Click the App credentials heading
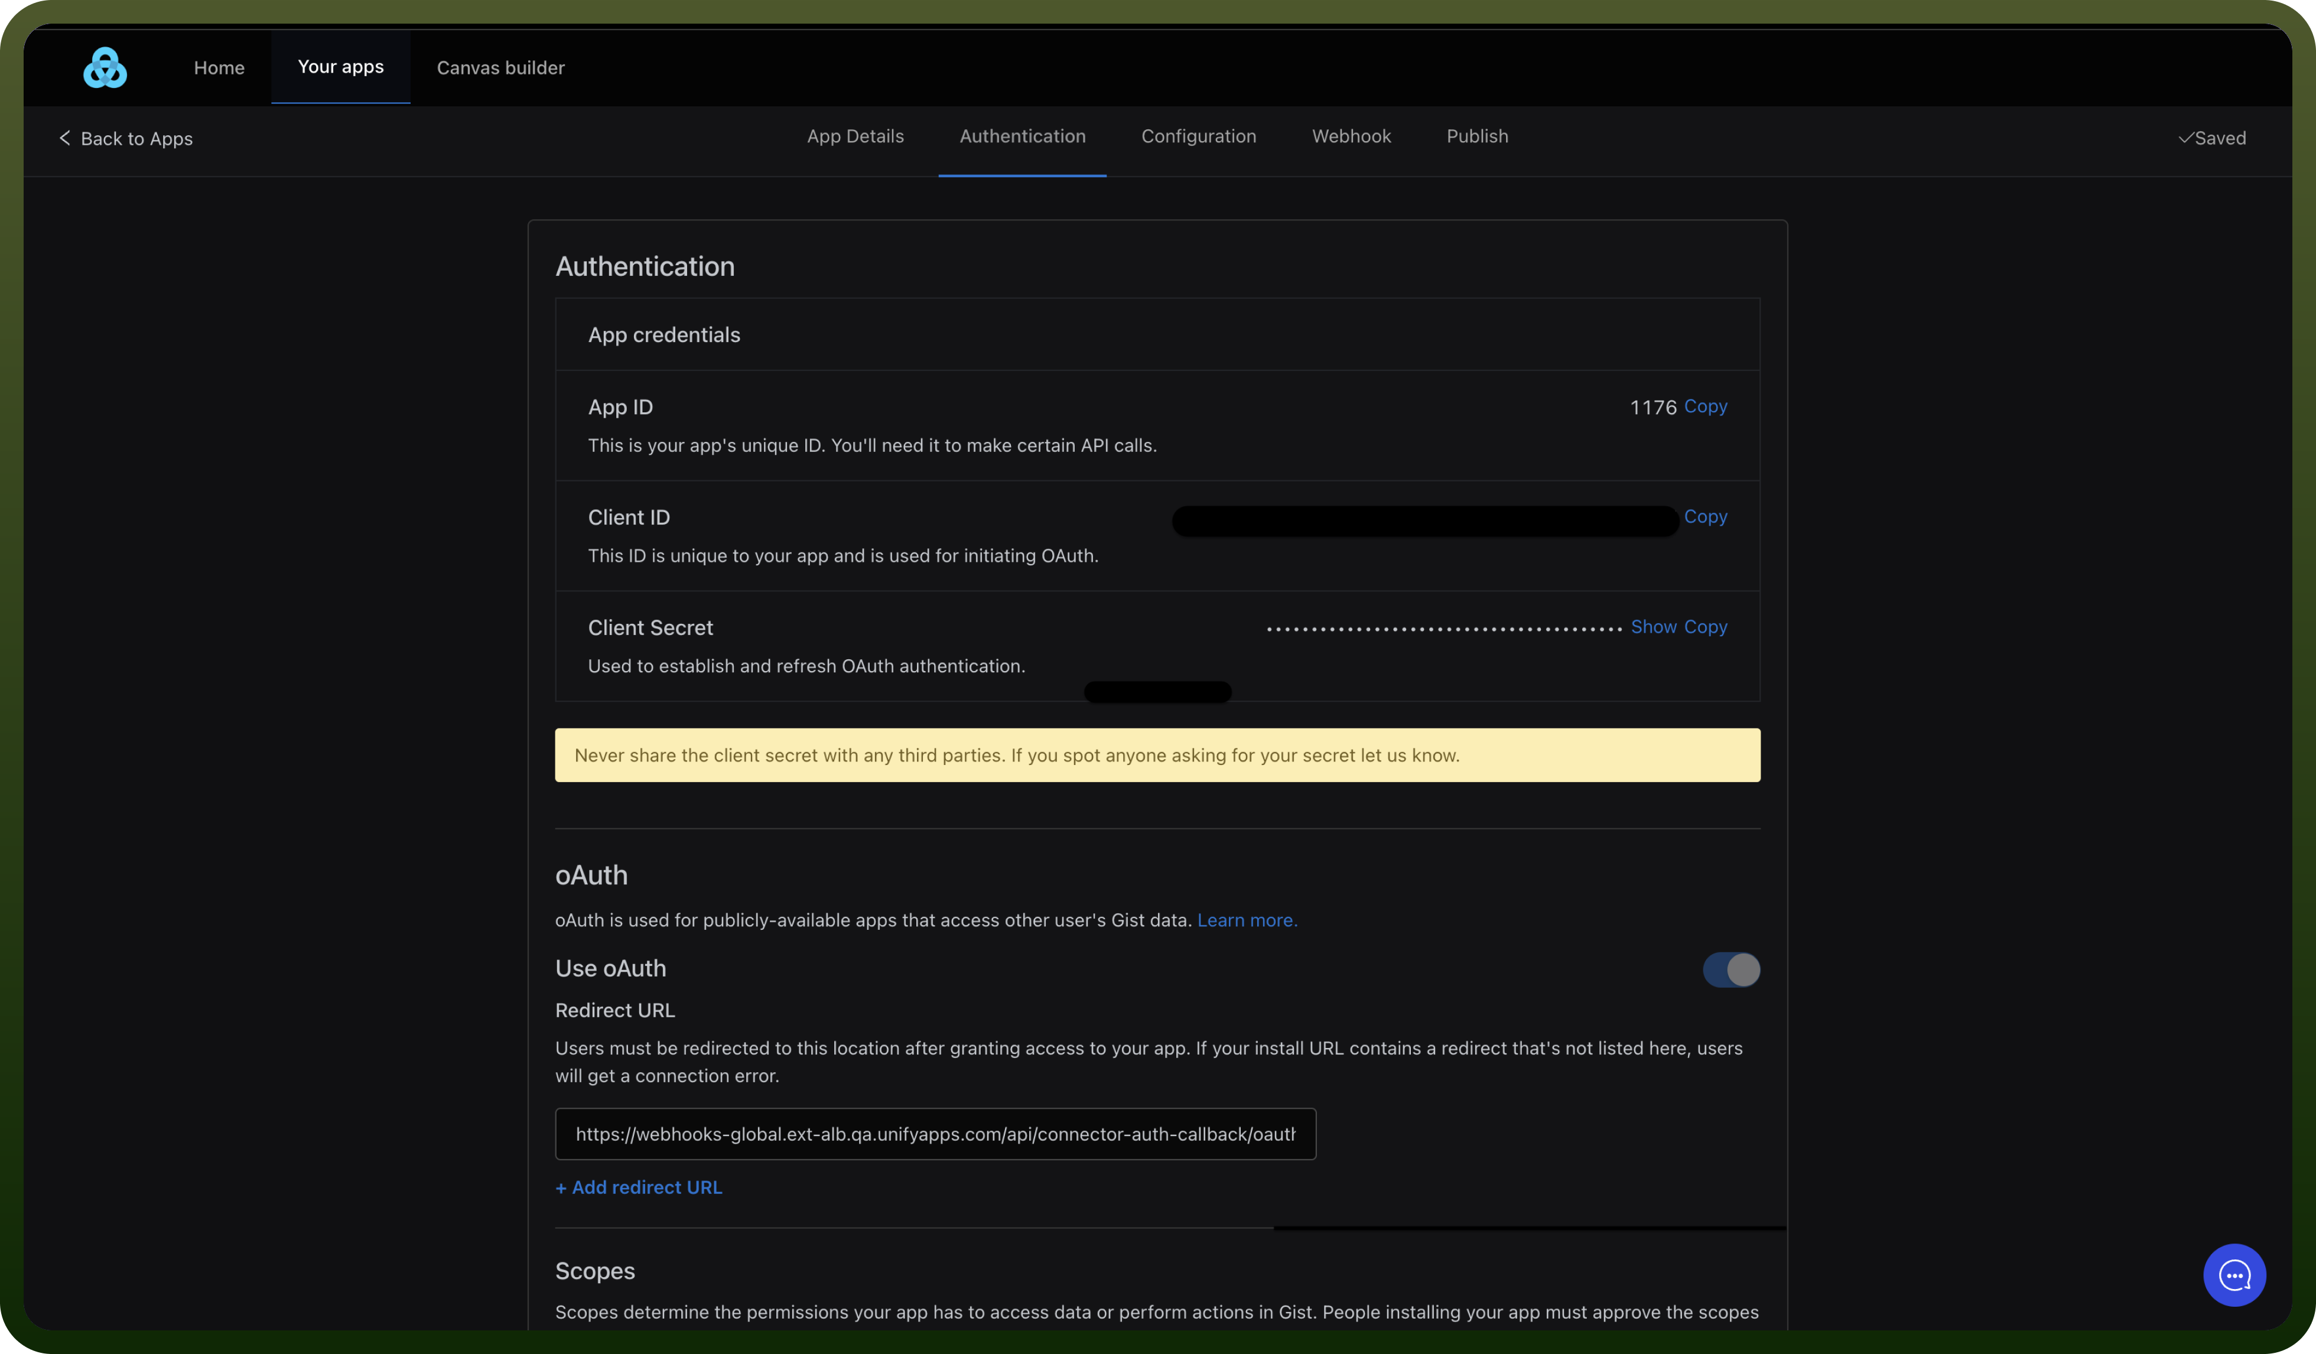The width and height of the screenshot is (2316, 1354). (663, 334)
